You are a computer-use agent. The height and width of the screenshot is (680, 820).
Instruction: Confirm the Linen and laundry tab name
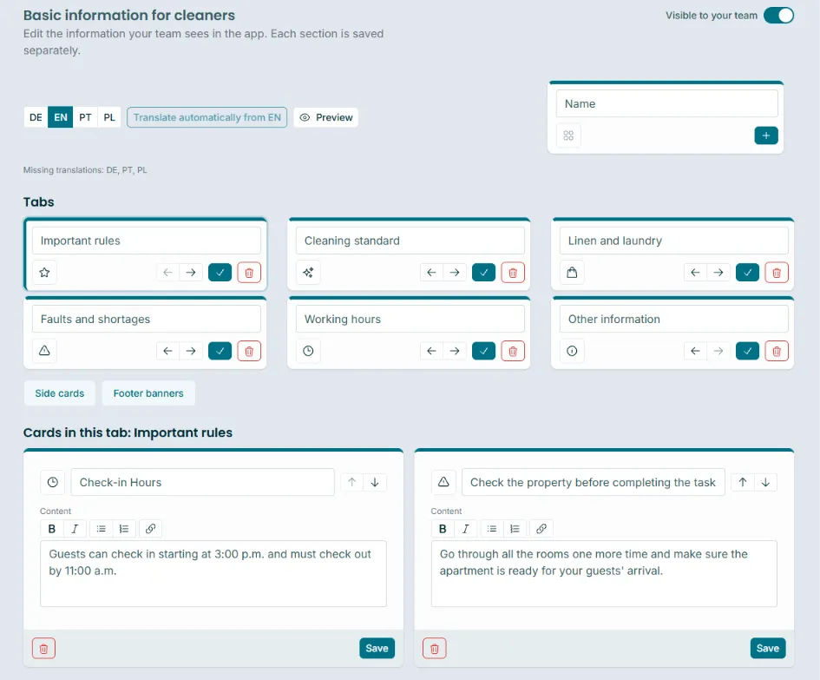click(x=747, y=272)
